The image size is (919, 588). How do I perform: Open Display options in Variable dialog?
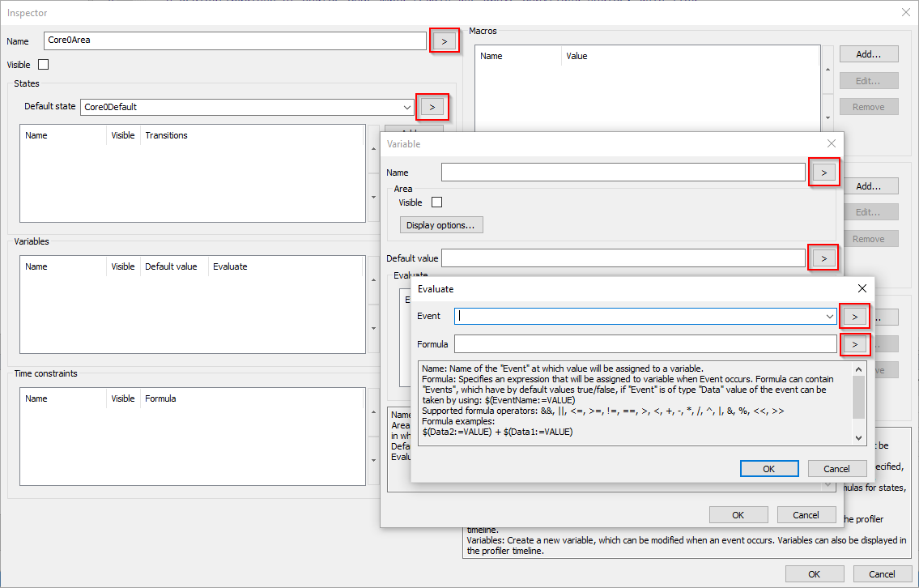[x=441, y=225]
